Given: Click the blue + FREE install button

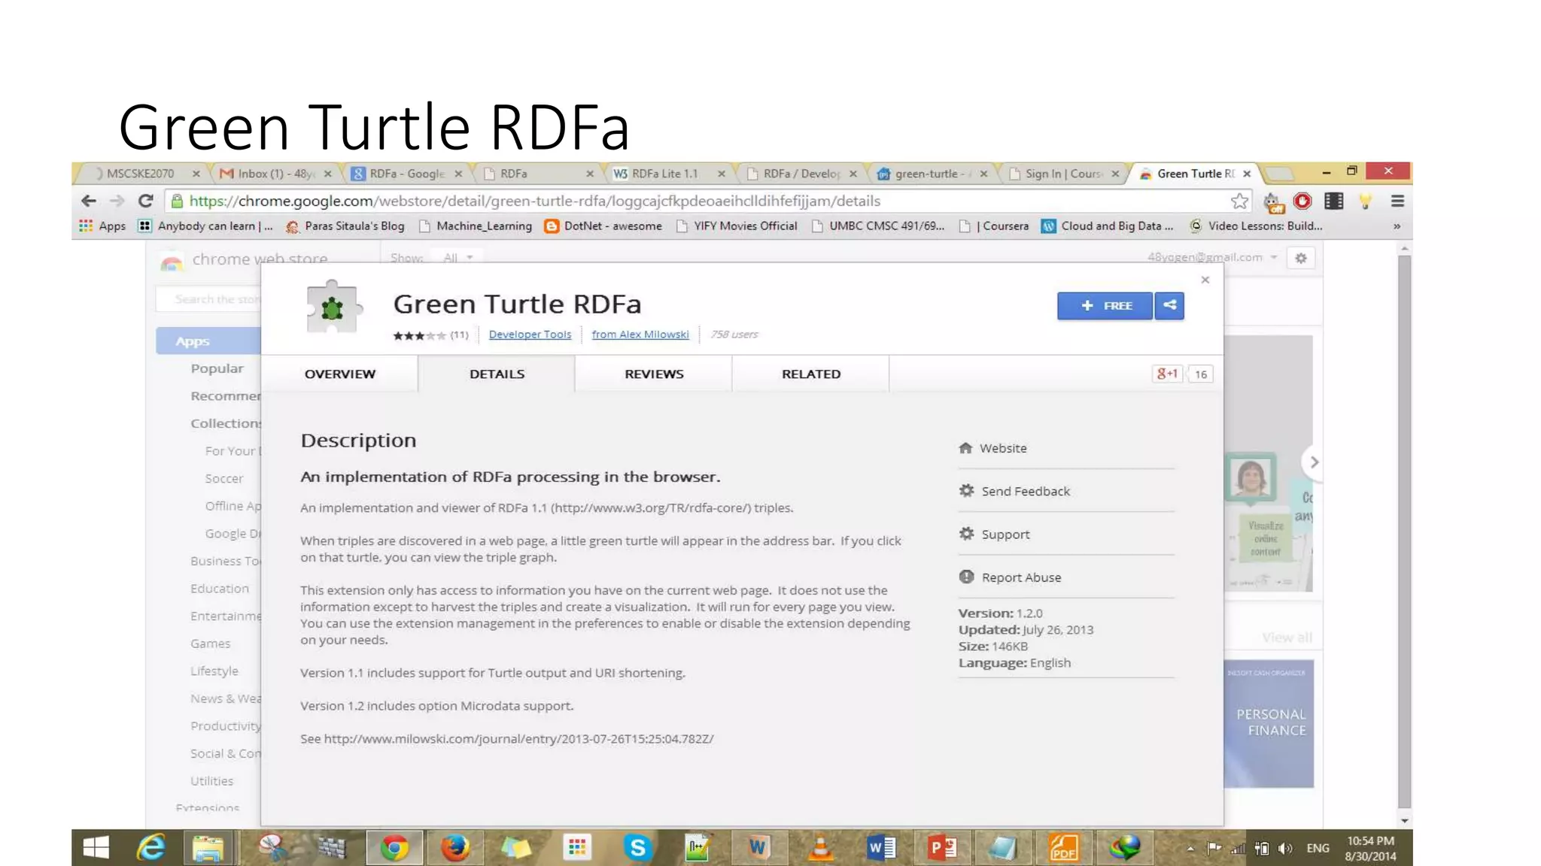Looking at the screenshot, I should [x=1105, y=305].
